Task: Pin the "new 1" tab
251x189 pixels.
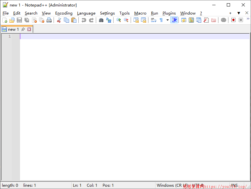Action: coord(23,29)
